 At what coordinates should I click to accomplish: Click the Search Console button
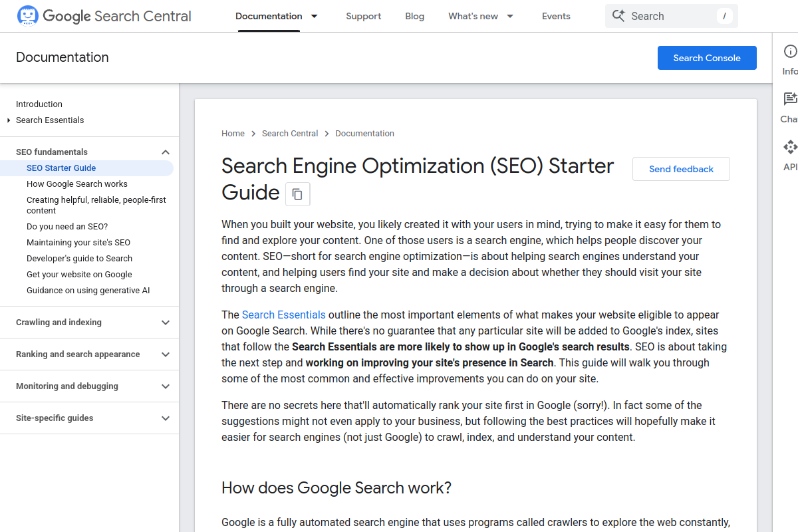707,58
